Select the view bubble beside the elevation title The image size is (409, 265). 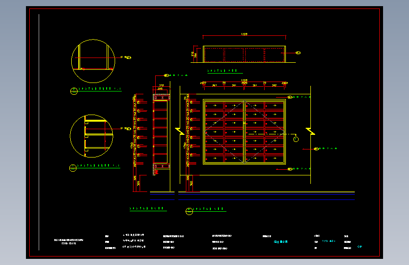pos(189,211)
